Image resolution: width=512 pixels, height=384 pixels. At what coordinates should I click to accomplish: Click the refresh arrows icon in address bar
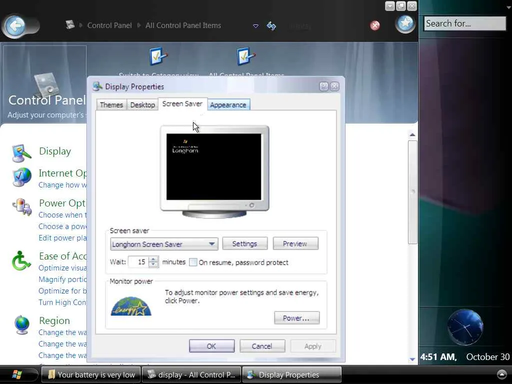(x=271, y=25)
